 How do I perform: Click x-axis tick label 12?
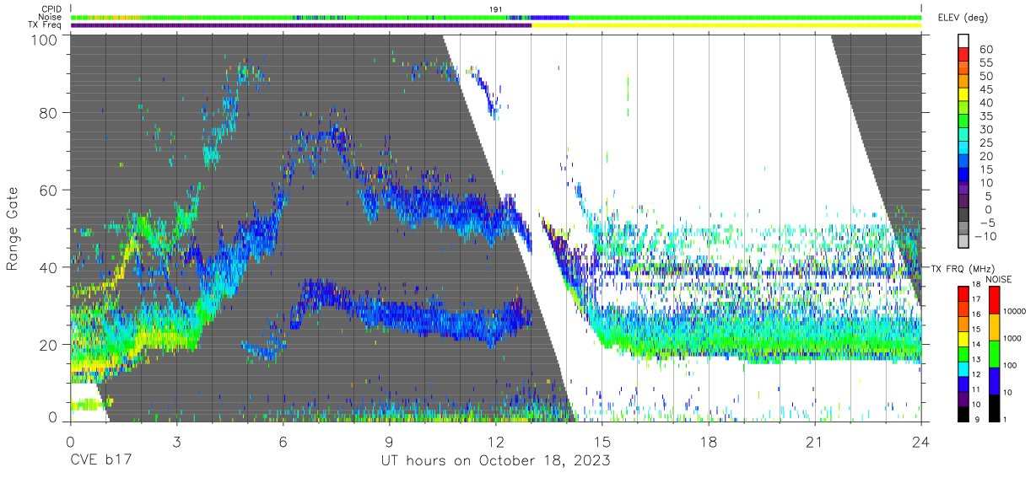tap(495, 441)
